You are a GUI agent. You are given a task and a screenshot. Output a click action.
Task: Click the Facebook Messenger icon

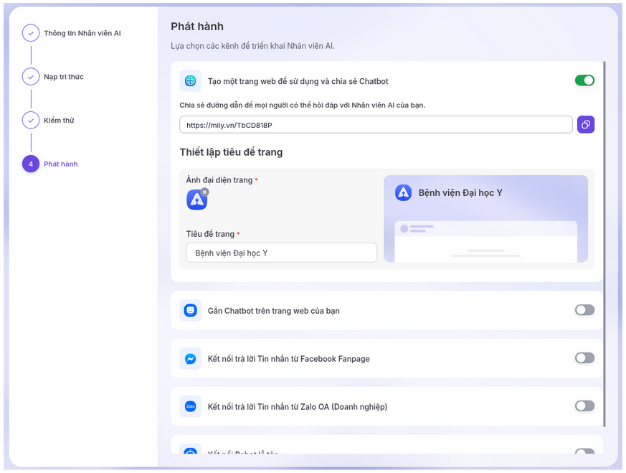click(190, 359)
